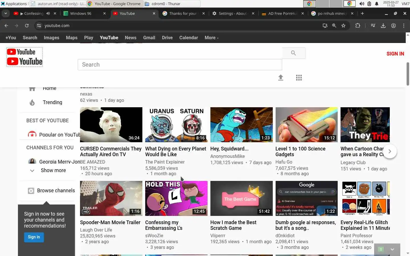This screenshot has width=410, height=256.
Task: Click the volume icon in system panel
Action: [362, 4]
